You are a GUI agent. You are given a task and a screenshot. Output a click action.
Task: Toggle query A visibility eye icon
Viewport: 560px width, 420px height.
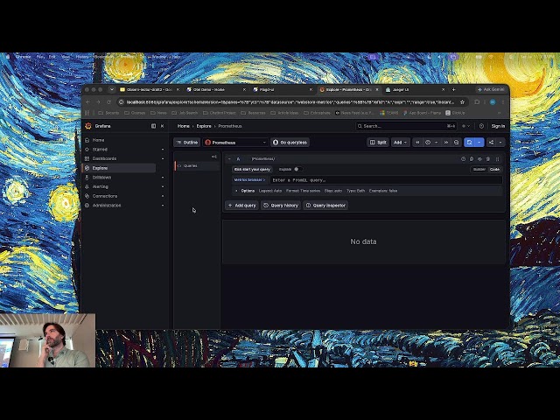point(479,159)
